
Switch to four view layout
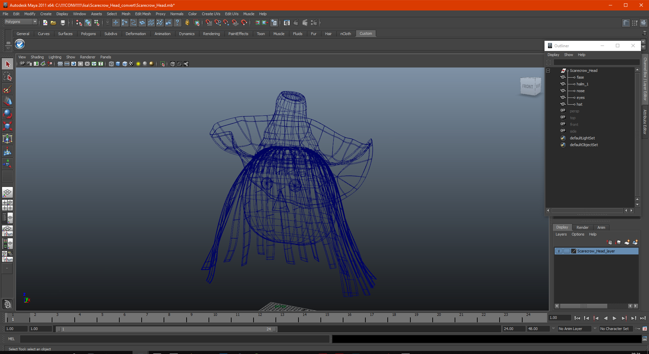(x=7, y=205)
